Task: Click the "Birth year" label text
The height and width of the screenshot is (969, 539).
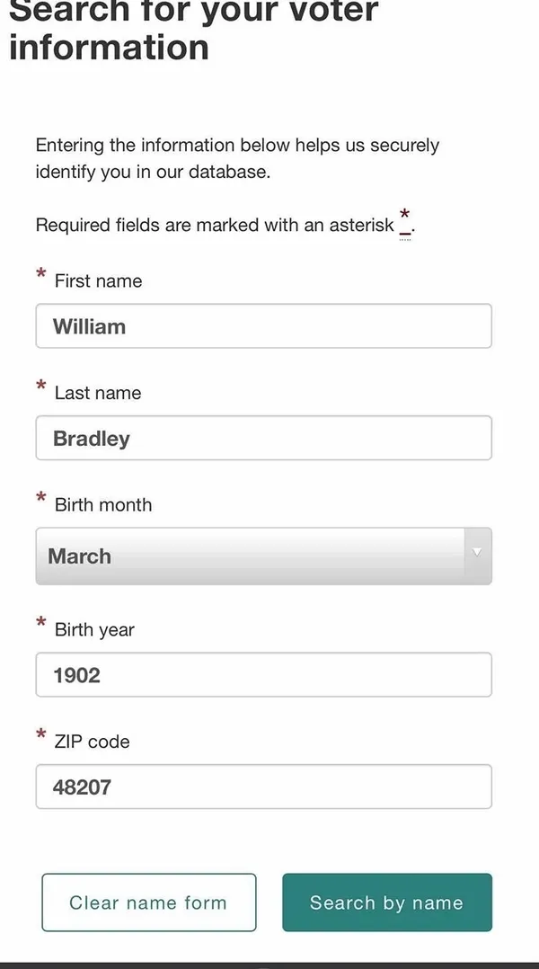Action: pos(94,630)
